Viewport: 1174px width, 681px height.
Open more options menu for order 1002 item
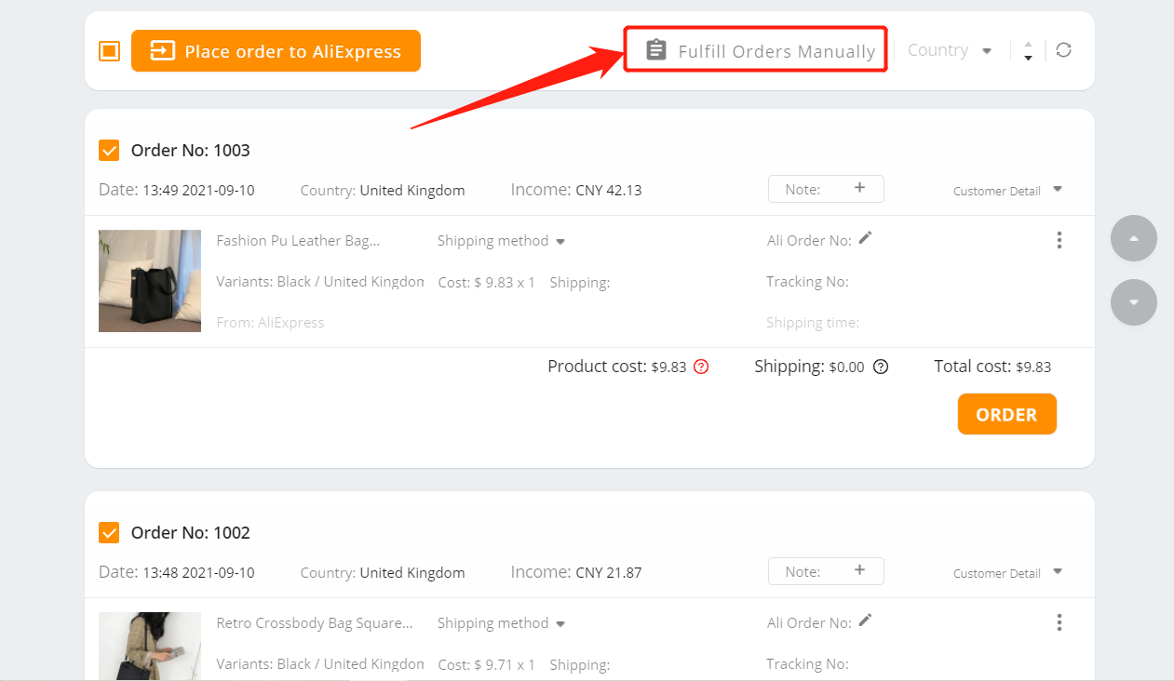coord(1059,622)
